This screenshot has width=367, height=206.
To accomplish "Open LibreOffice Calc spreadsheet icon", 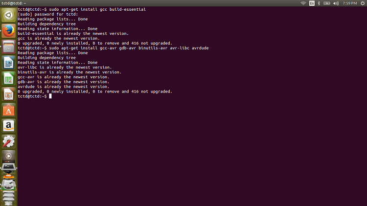I will point(8,78).
